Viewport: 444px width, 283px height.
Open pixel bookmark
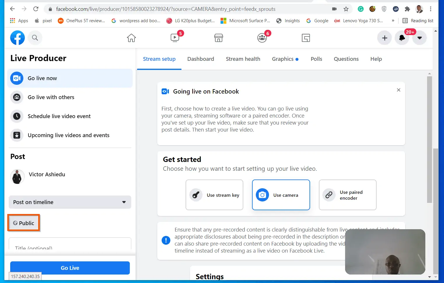[x=43, y=21]
